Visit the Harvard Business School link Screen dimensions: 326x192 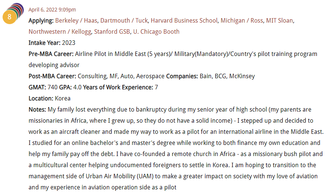[184, 21]
